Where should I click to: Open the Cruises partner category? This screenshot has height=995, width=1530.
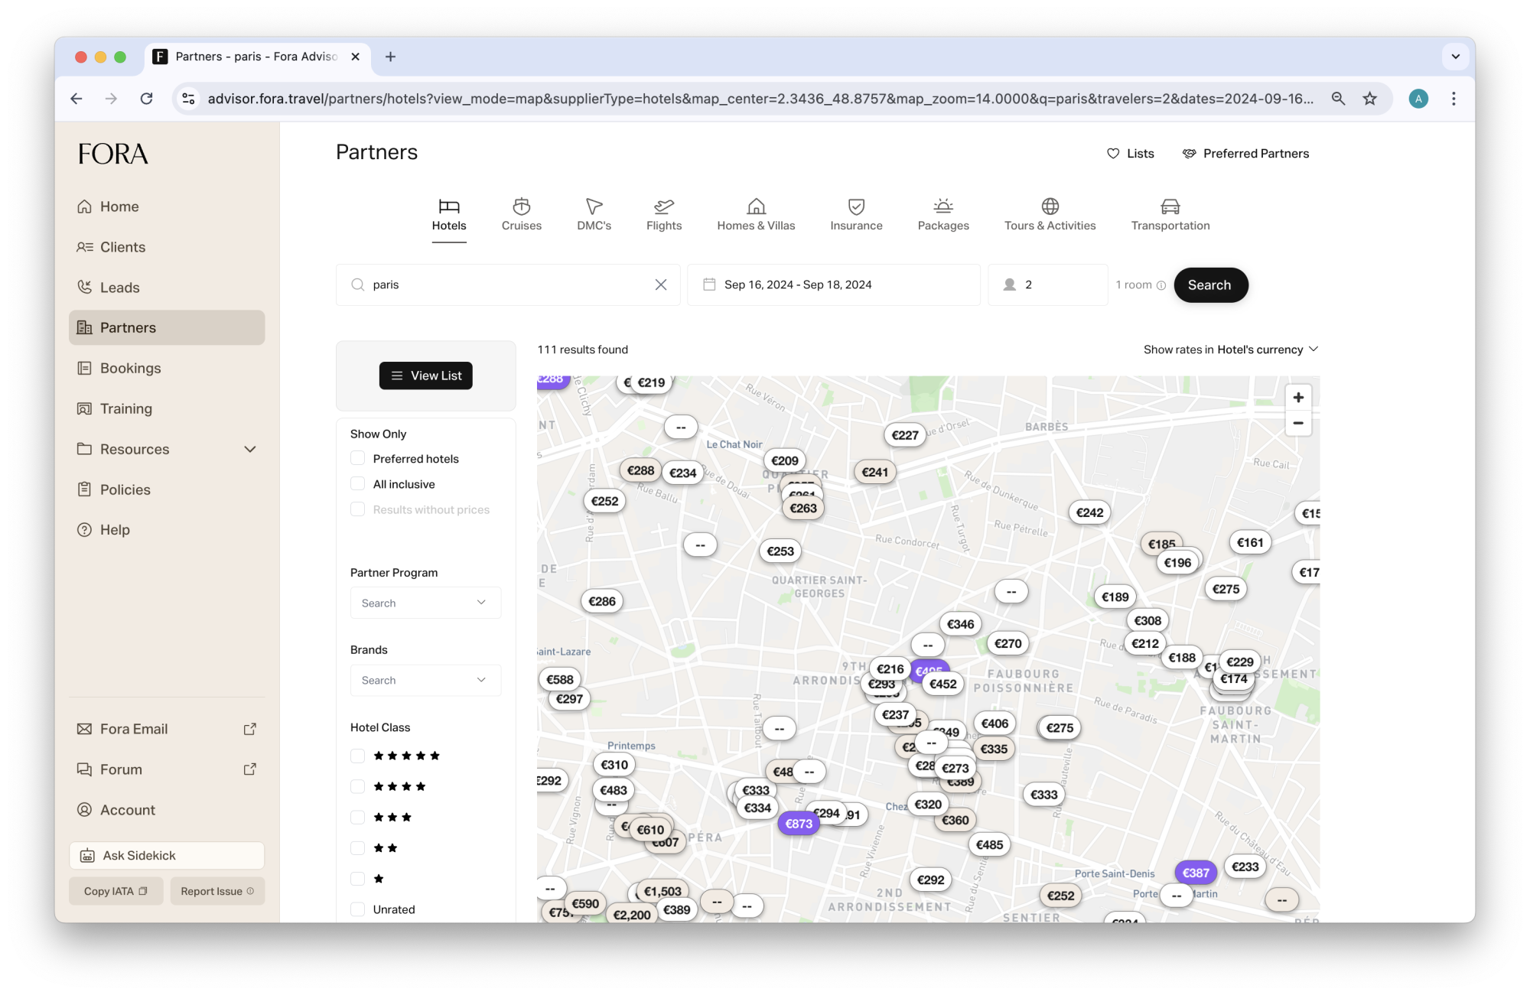521,214
